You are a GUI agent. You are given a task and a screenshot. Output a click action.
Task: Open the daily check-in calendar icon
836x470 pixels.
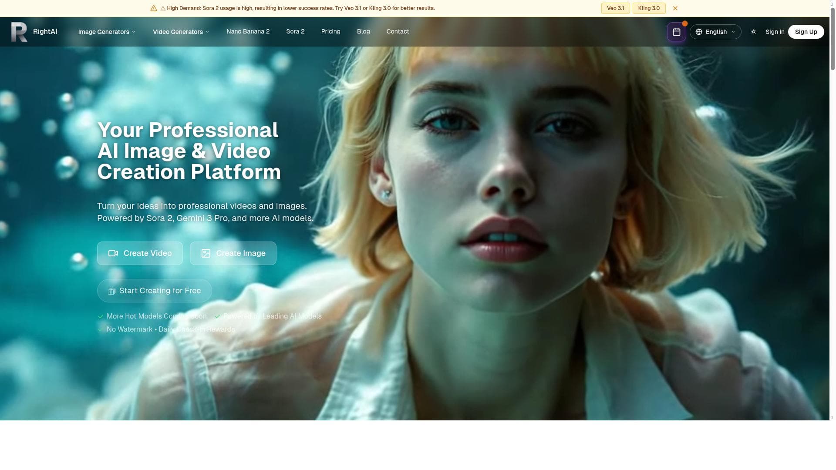pos(676,32)
